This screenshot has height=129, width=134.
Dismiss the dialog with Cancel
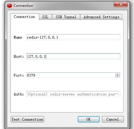click(113, 119)
